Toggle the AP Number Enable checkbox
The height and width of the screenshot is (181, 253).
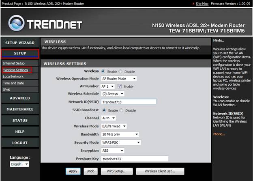click(x=120, y=86)
